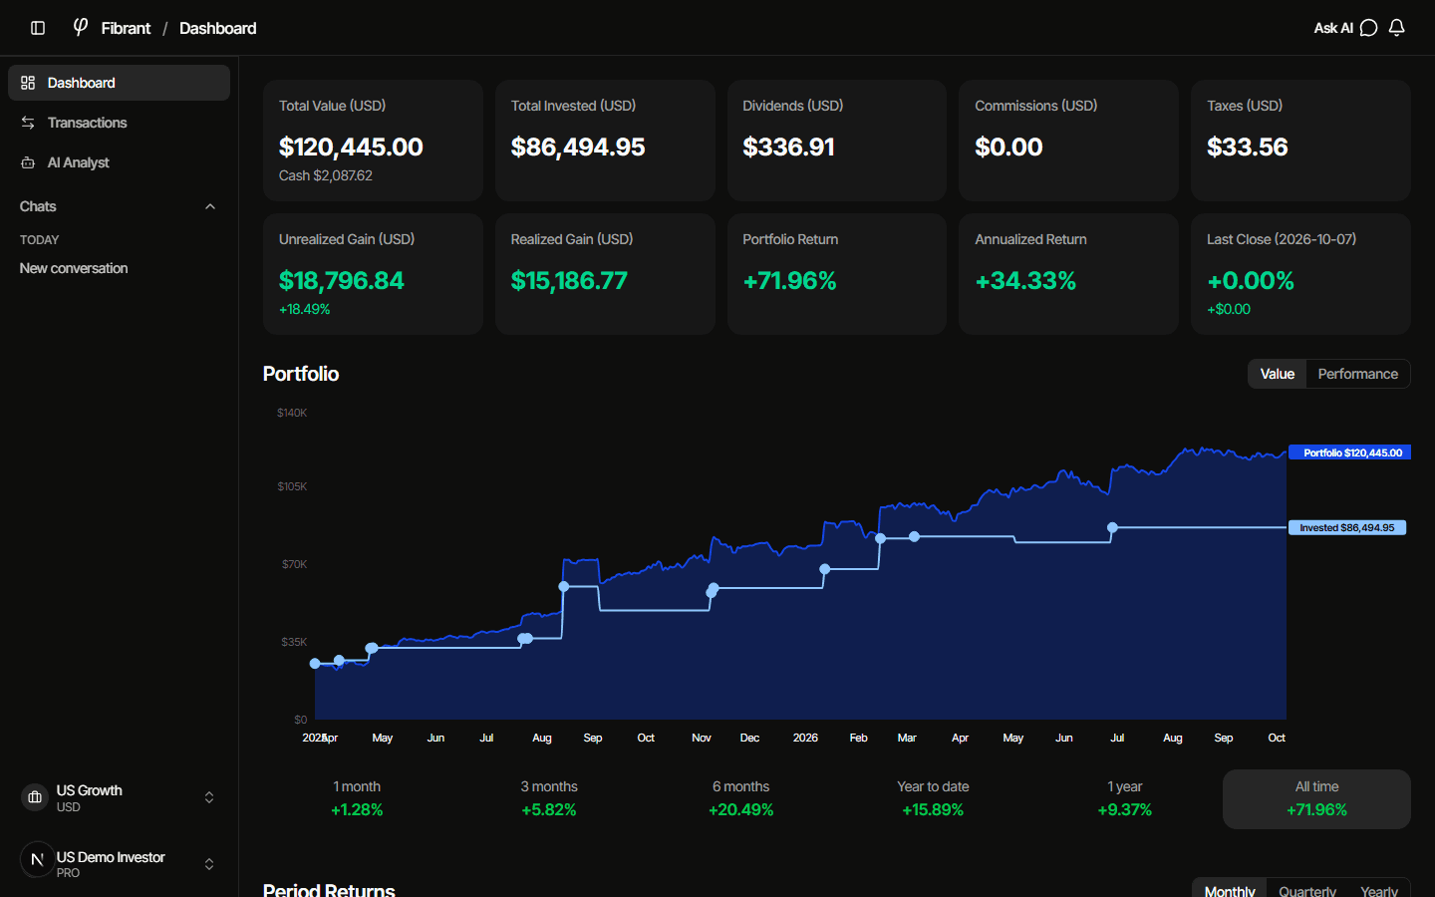Click the Realized Gain $15,186.77 value

click(x=569, y=281)
